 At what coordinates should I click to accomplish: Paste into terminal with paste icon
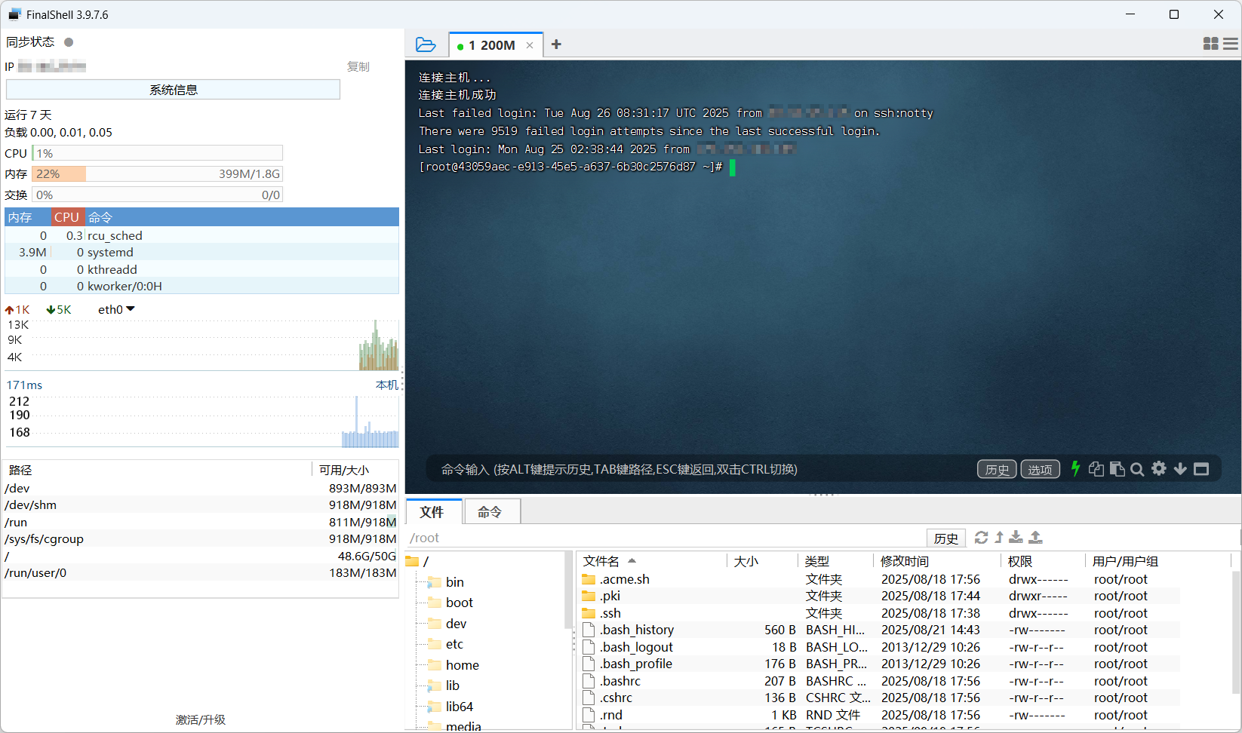pyautogui.click(x=1117, y=469)
